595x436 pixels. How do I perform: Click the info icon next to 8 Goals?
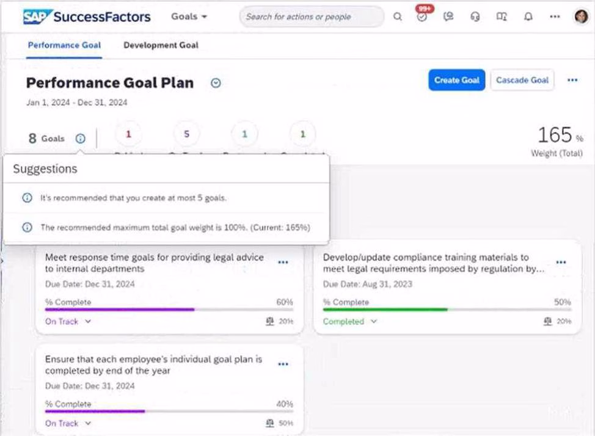[x=80, y=139]
